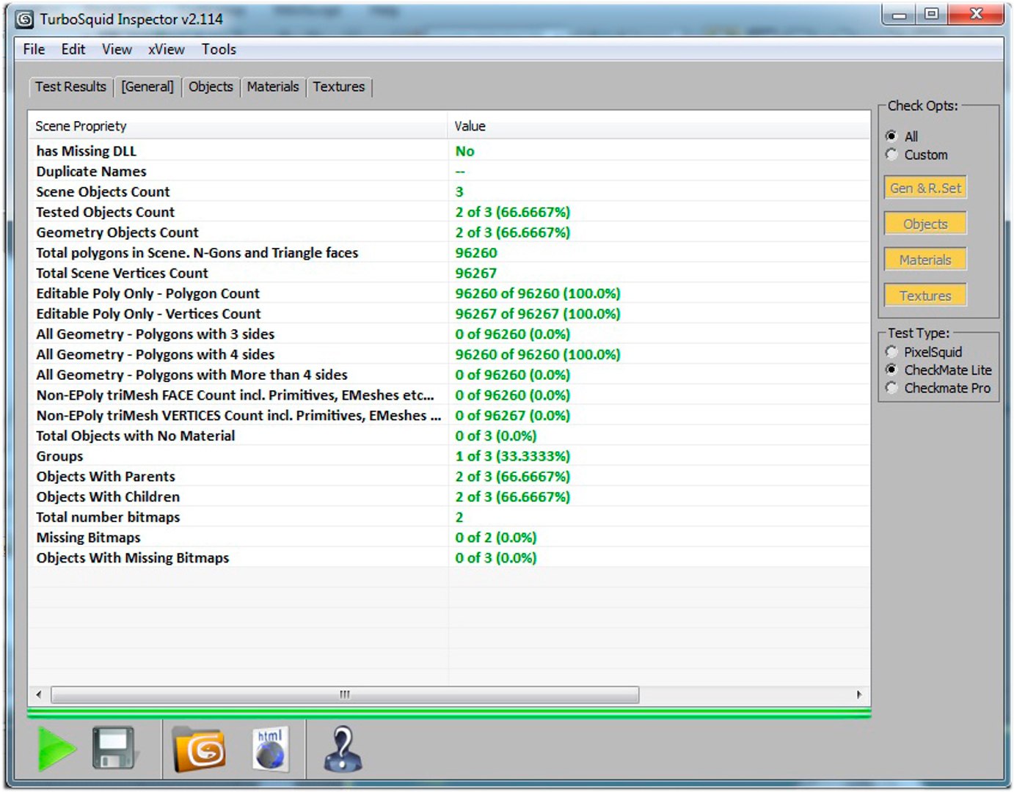Click the yellow Objects check button

(925, 224)
